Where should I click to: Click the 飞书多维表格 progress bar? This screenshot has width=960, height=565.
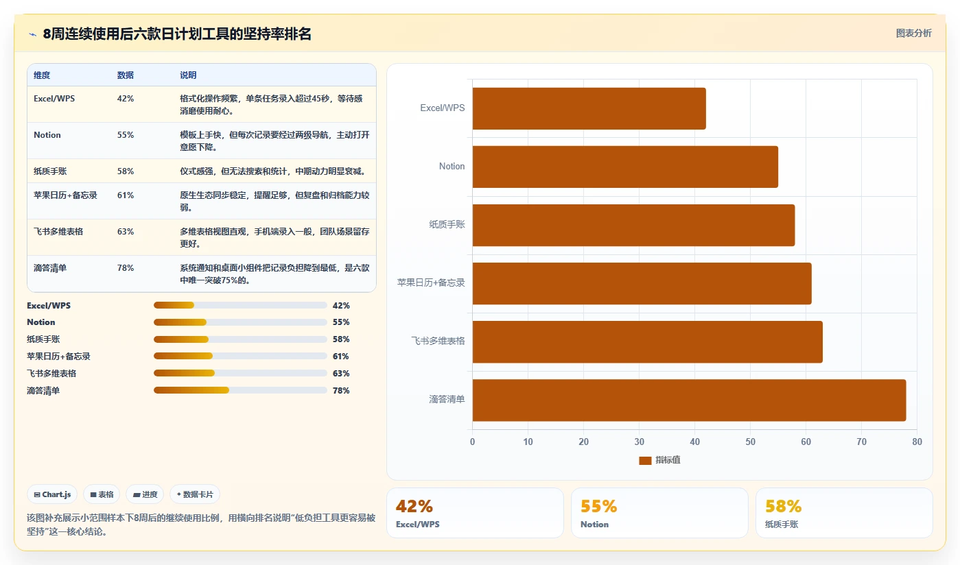pos(240,373)
